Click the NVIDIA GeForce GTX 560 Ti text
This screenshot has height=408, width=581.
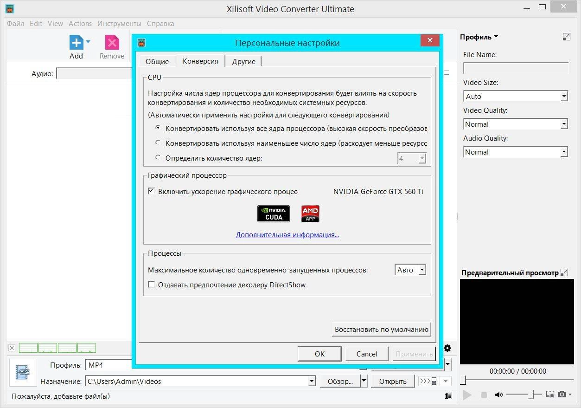pyautogui.click(x=378, y=191)
